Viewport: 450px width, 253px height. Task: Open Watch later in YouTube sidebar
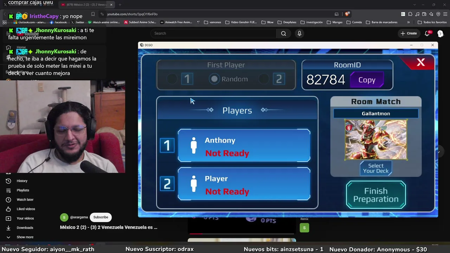point(25,200)
